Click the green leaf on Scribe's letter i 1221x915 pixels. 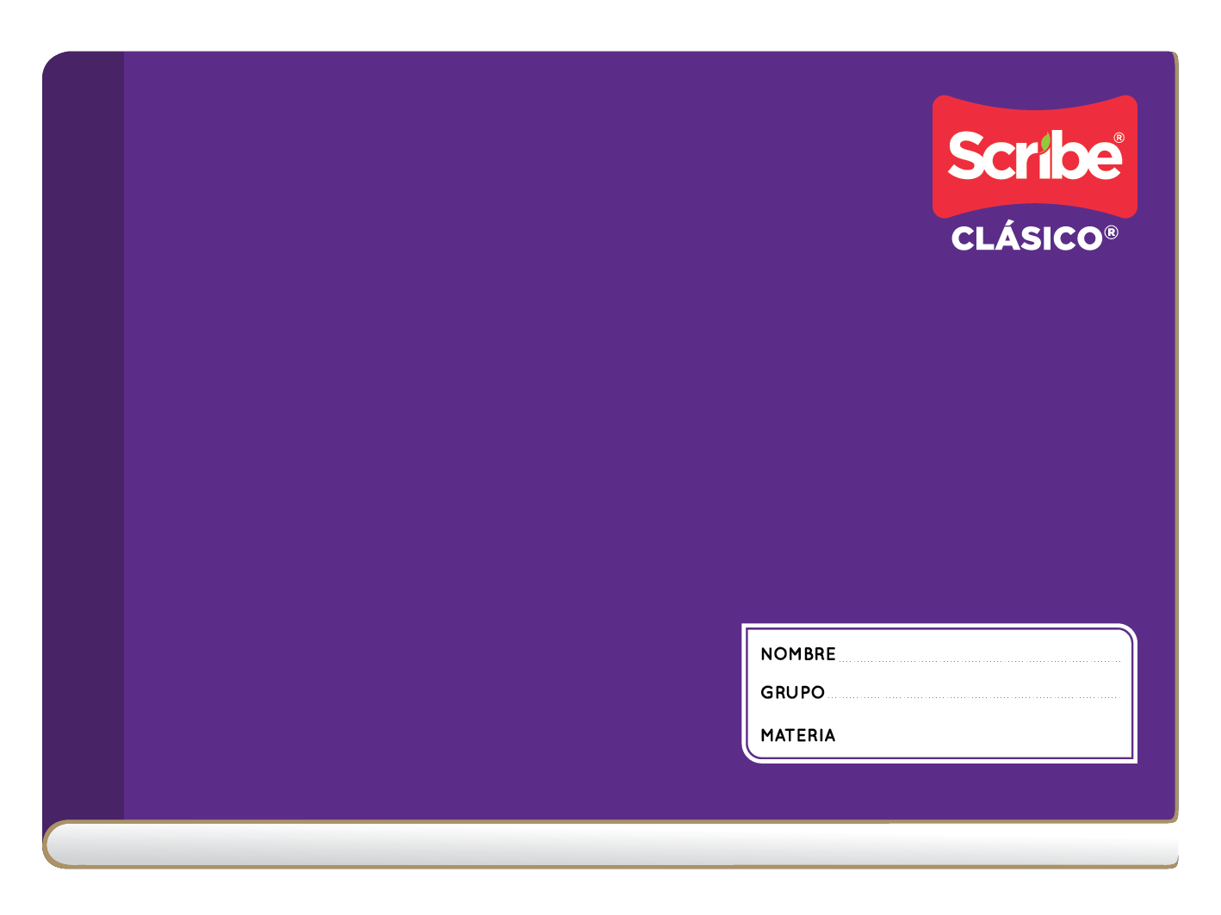point(1044,141)
